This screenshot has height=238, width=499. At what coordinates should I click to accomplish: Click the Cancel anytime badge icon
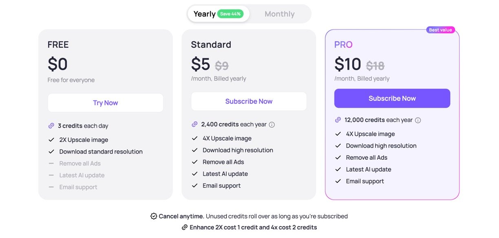[x=154, y=216]
